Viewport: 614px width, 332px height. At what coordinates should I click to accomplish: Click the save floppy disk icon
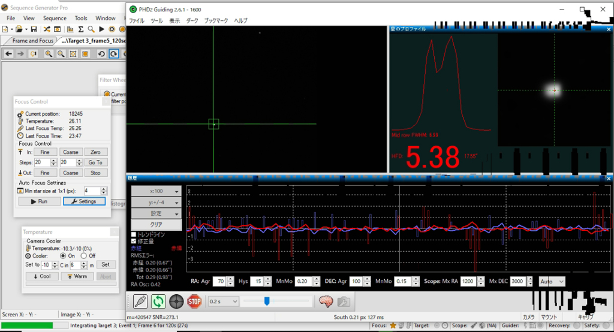34,29
